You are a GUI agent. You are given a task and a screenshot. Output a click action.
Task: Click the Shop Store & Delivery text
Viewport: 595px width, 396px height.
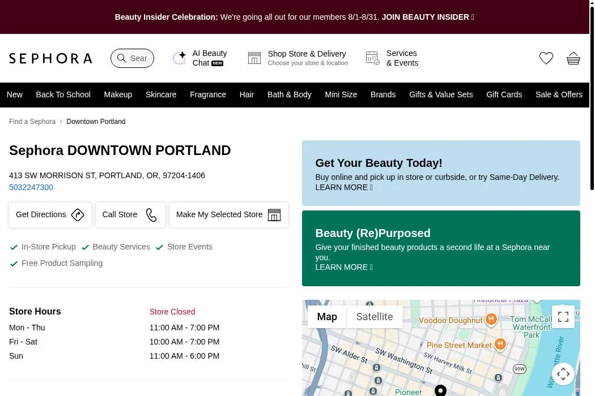point(307,54)
